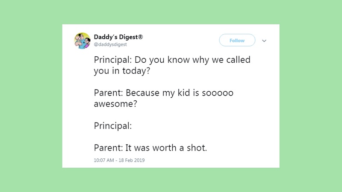The width and height of the screenshot is (342, 192).
Task: Open the Daddy's Digest display name link
Action: pyautogui.click(x=118, y=37)
